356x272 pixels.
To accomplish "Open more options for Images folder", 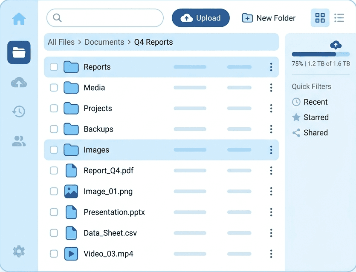I will 271,150.
